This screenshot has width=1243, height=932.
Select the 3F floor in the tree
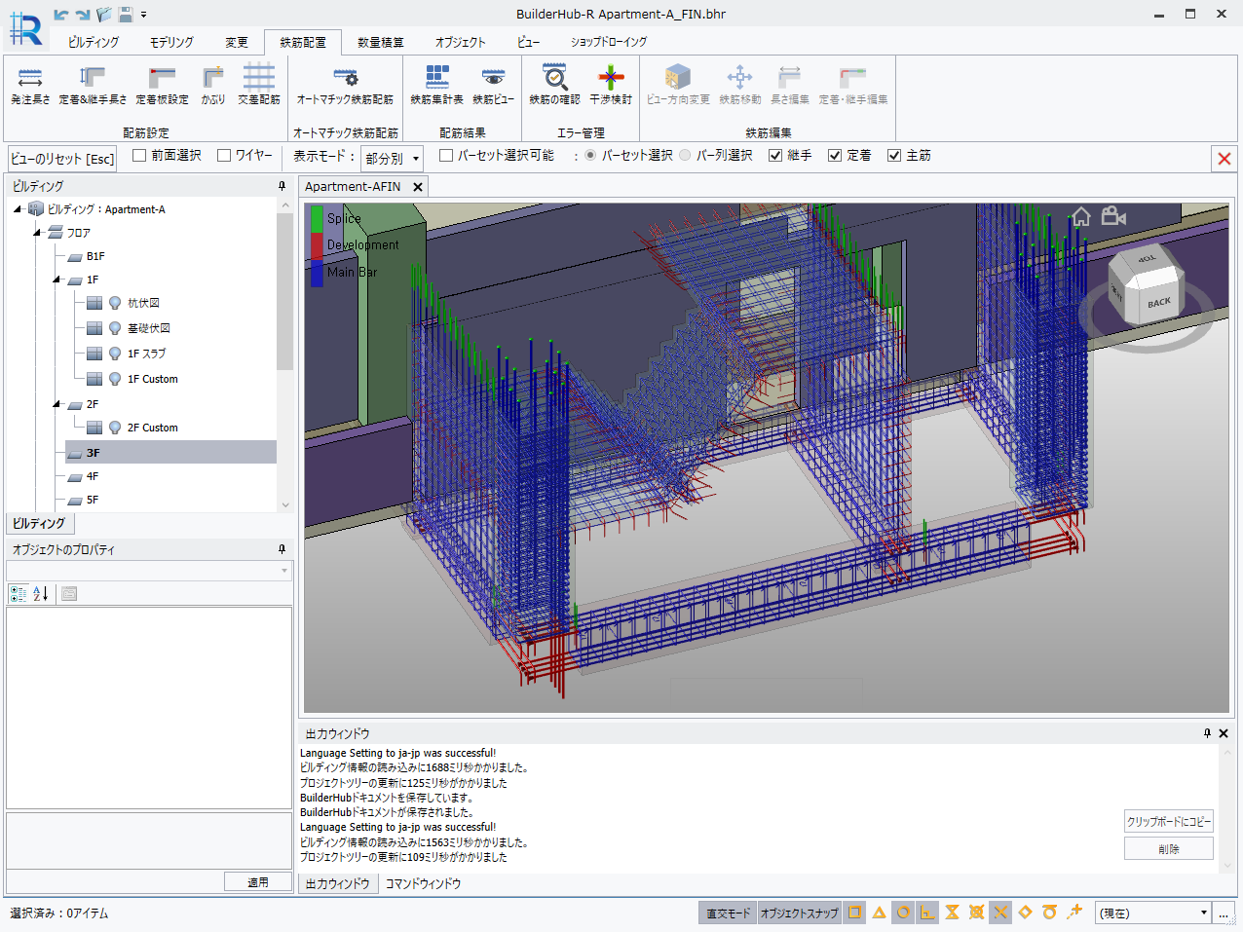pos(170,452)
